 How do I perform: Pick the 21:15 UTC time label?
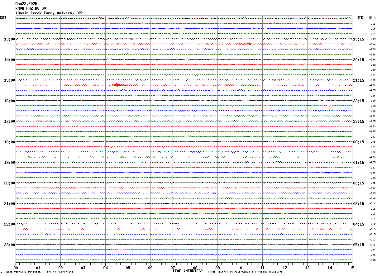(358, 80)
